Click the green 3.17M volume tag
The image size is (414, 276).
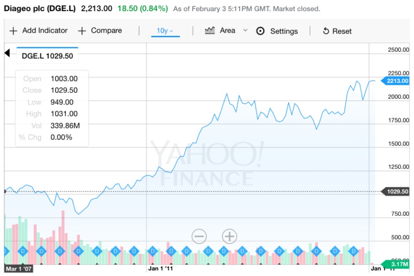(396, 264)
